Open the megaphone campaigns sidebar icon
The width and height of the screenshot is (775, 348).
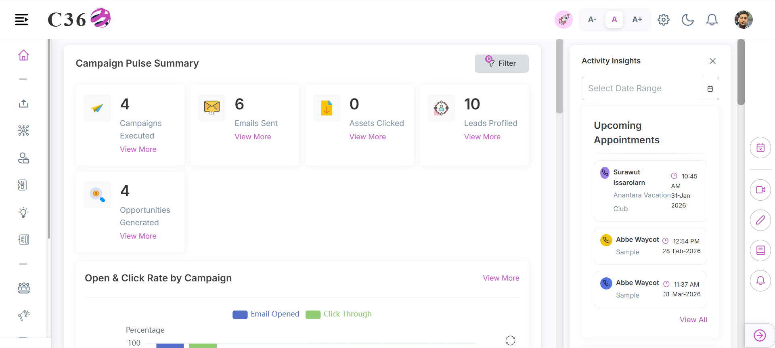[24, 315]
